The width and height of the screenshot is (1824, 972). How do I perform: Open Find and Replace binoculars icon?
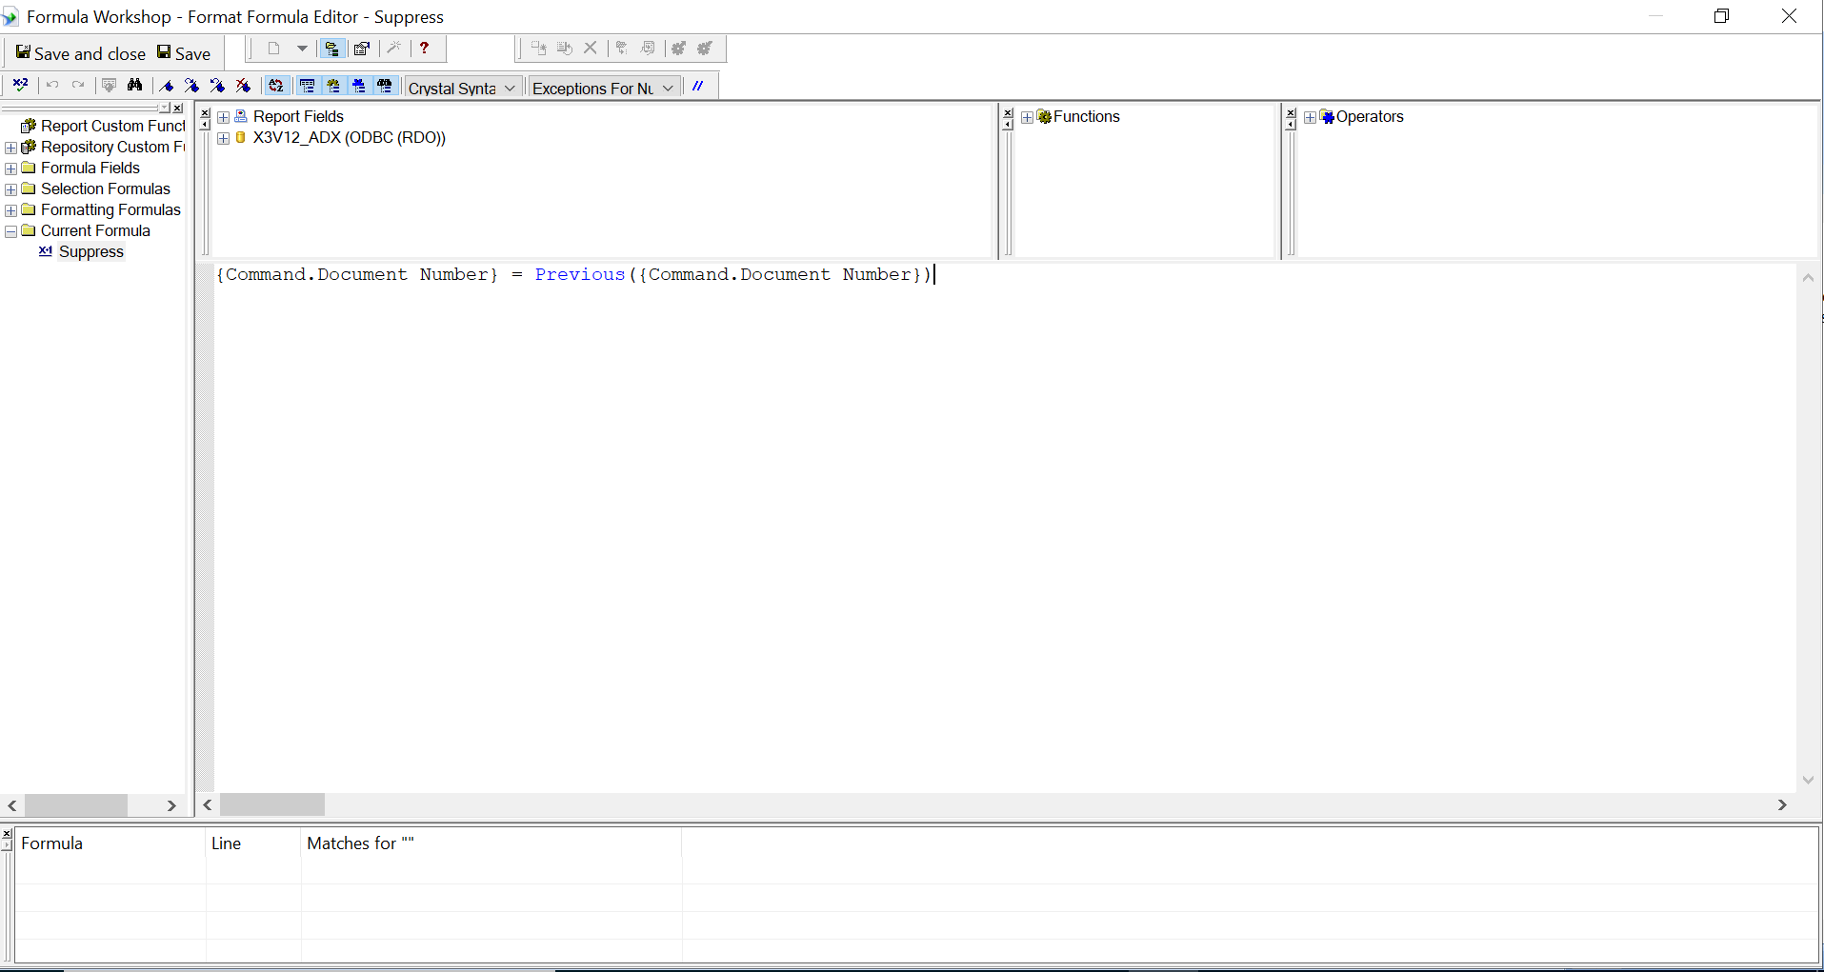[x=135, y=86]
